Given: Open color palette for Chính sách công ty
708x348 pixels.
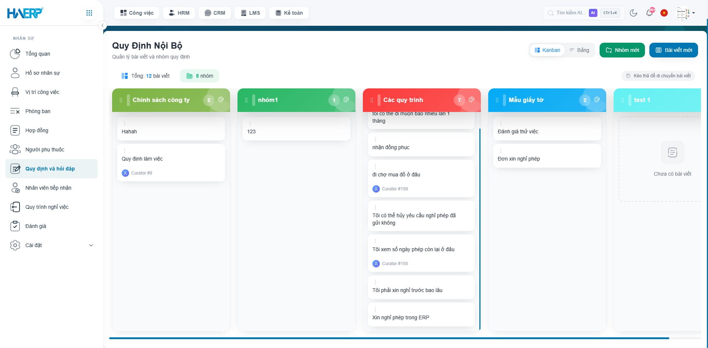Looking at the screenshot, I should 221,99.
